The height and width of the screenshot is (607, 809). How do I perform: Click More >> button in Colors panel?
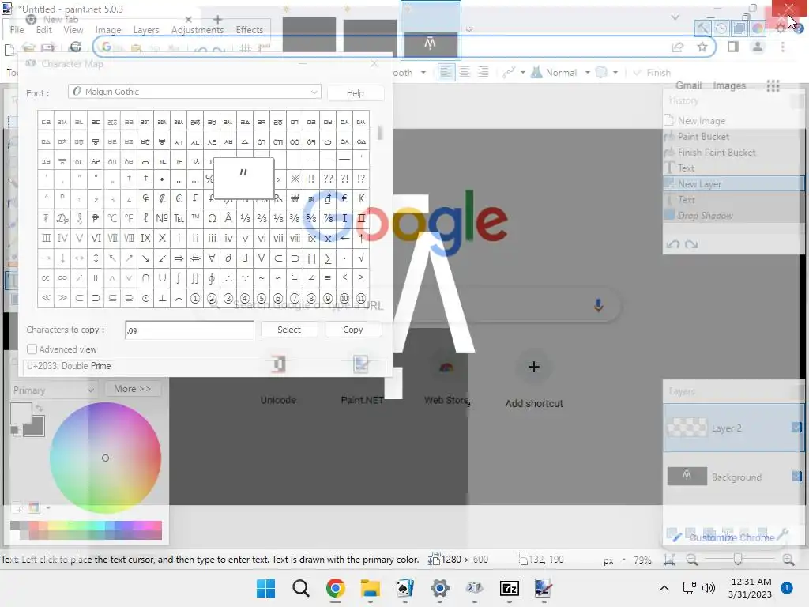[133, 389]
